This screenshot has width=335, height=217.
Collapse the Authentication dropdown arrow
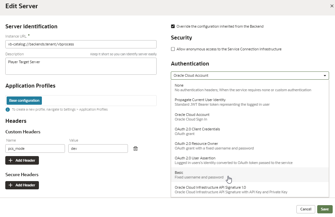[325, 76]
